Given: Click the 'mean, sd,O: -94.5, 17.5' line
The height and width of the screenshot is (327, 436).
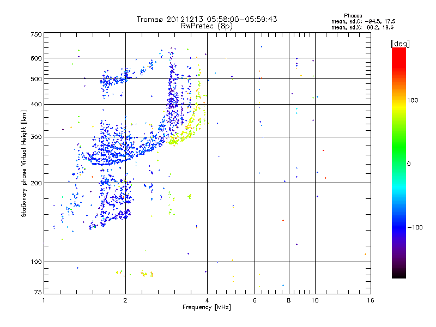Looking at the screenshot, I should point(363,21).
